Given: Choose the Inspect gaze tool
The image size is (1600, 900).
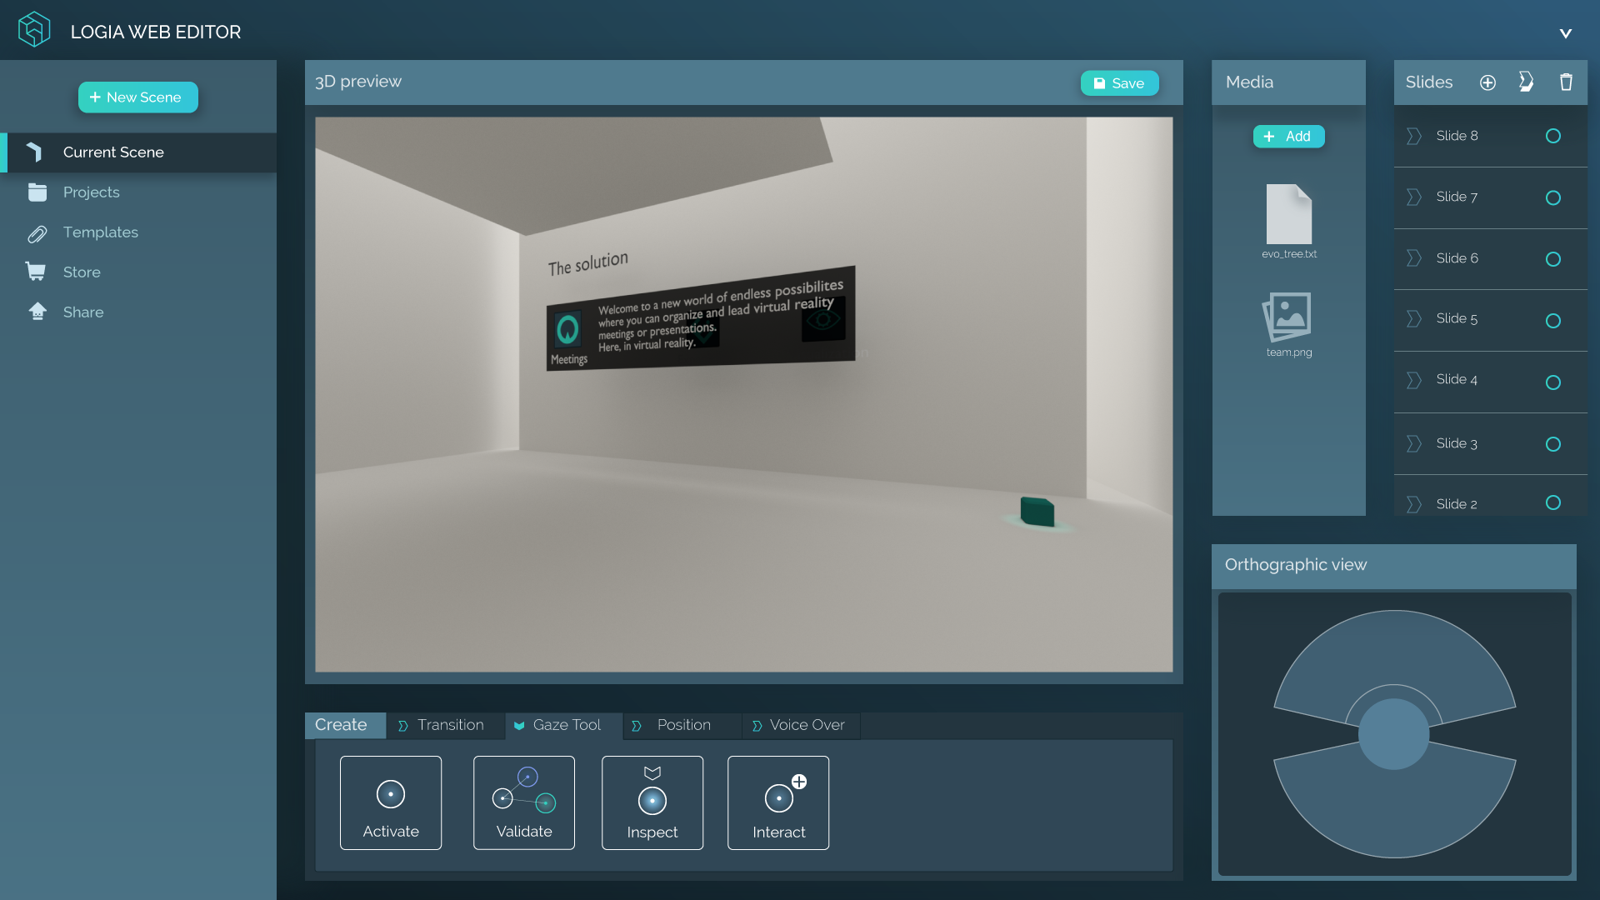Looking at the screenshot, I should pos(652,802).
